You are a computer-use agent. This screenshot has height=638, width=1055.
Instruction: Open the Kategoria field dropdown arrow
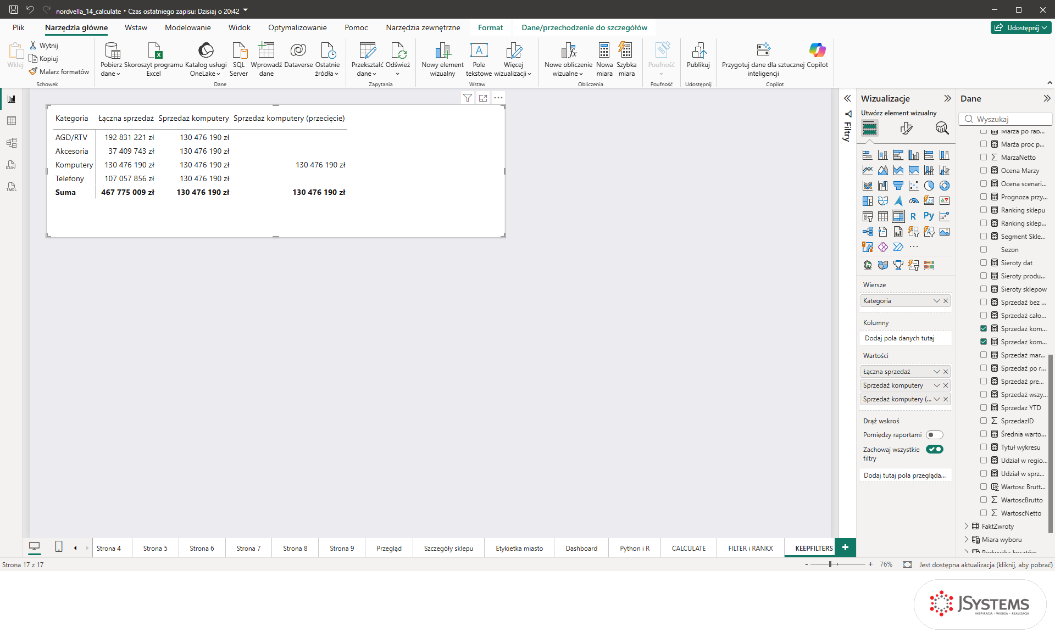tap(937, 301)
